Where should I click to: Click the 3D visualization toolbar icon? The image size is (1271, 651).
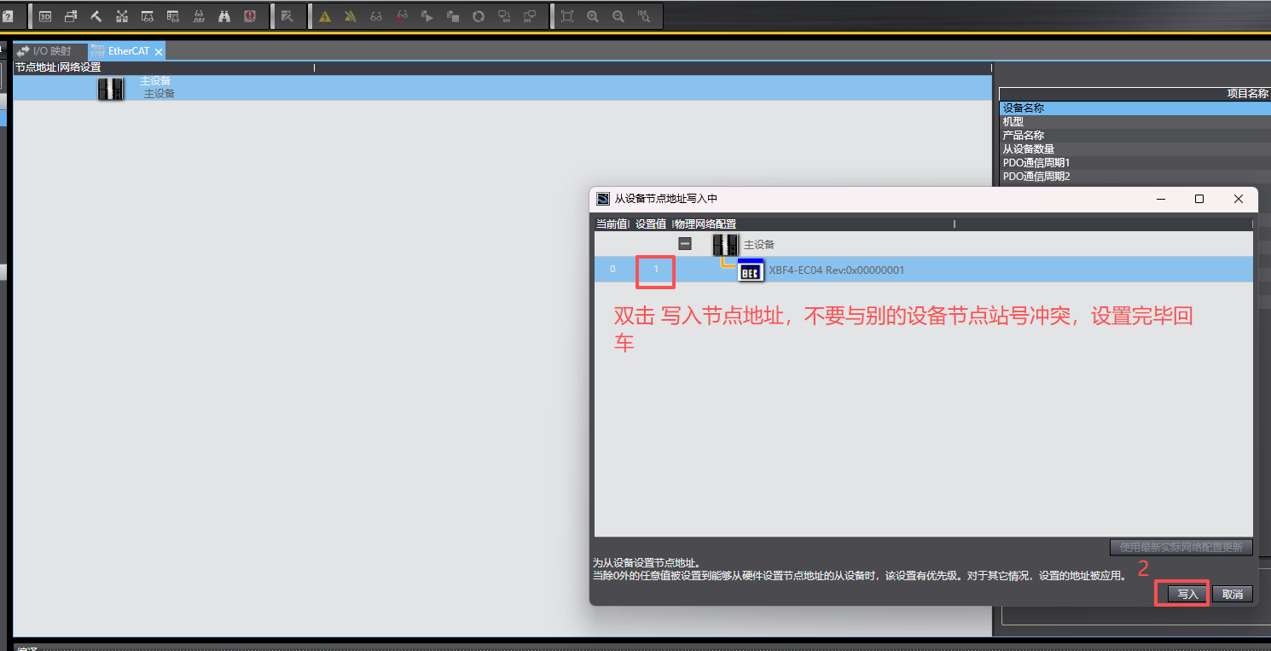(x=45, y=16)
